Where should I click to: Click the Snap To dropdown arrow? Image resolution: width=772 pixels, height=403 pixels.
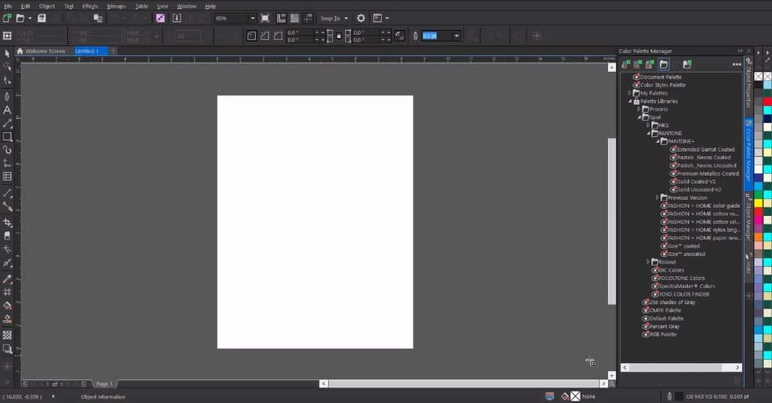pos(345,18)
